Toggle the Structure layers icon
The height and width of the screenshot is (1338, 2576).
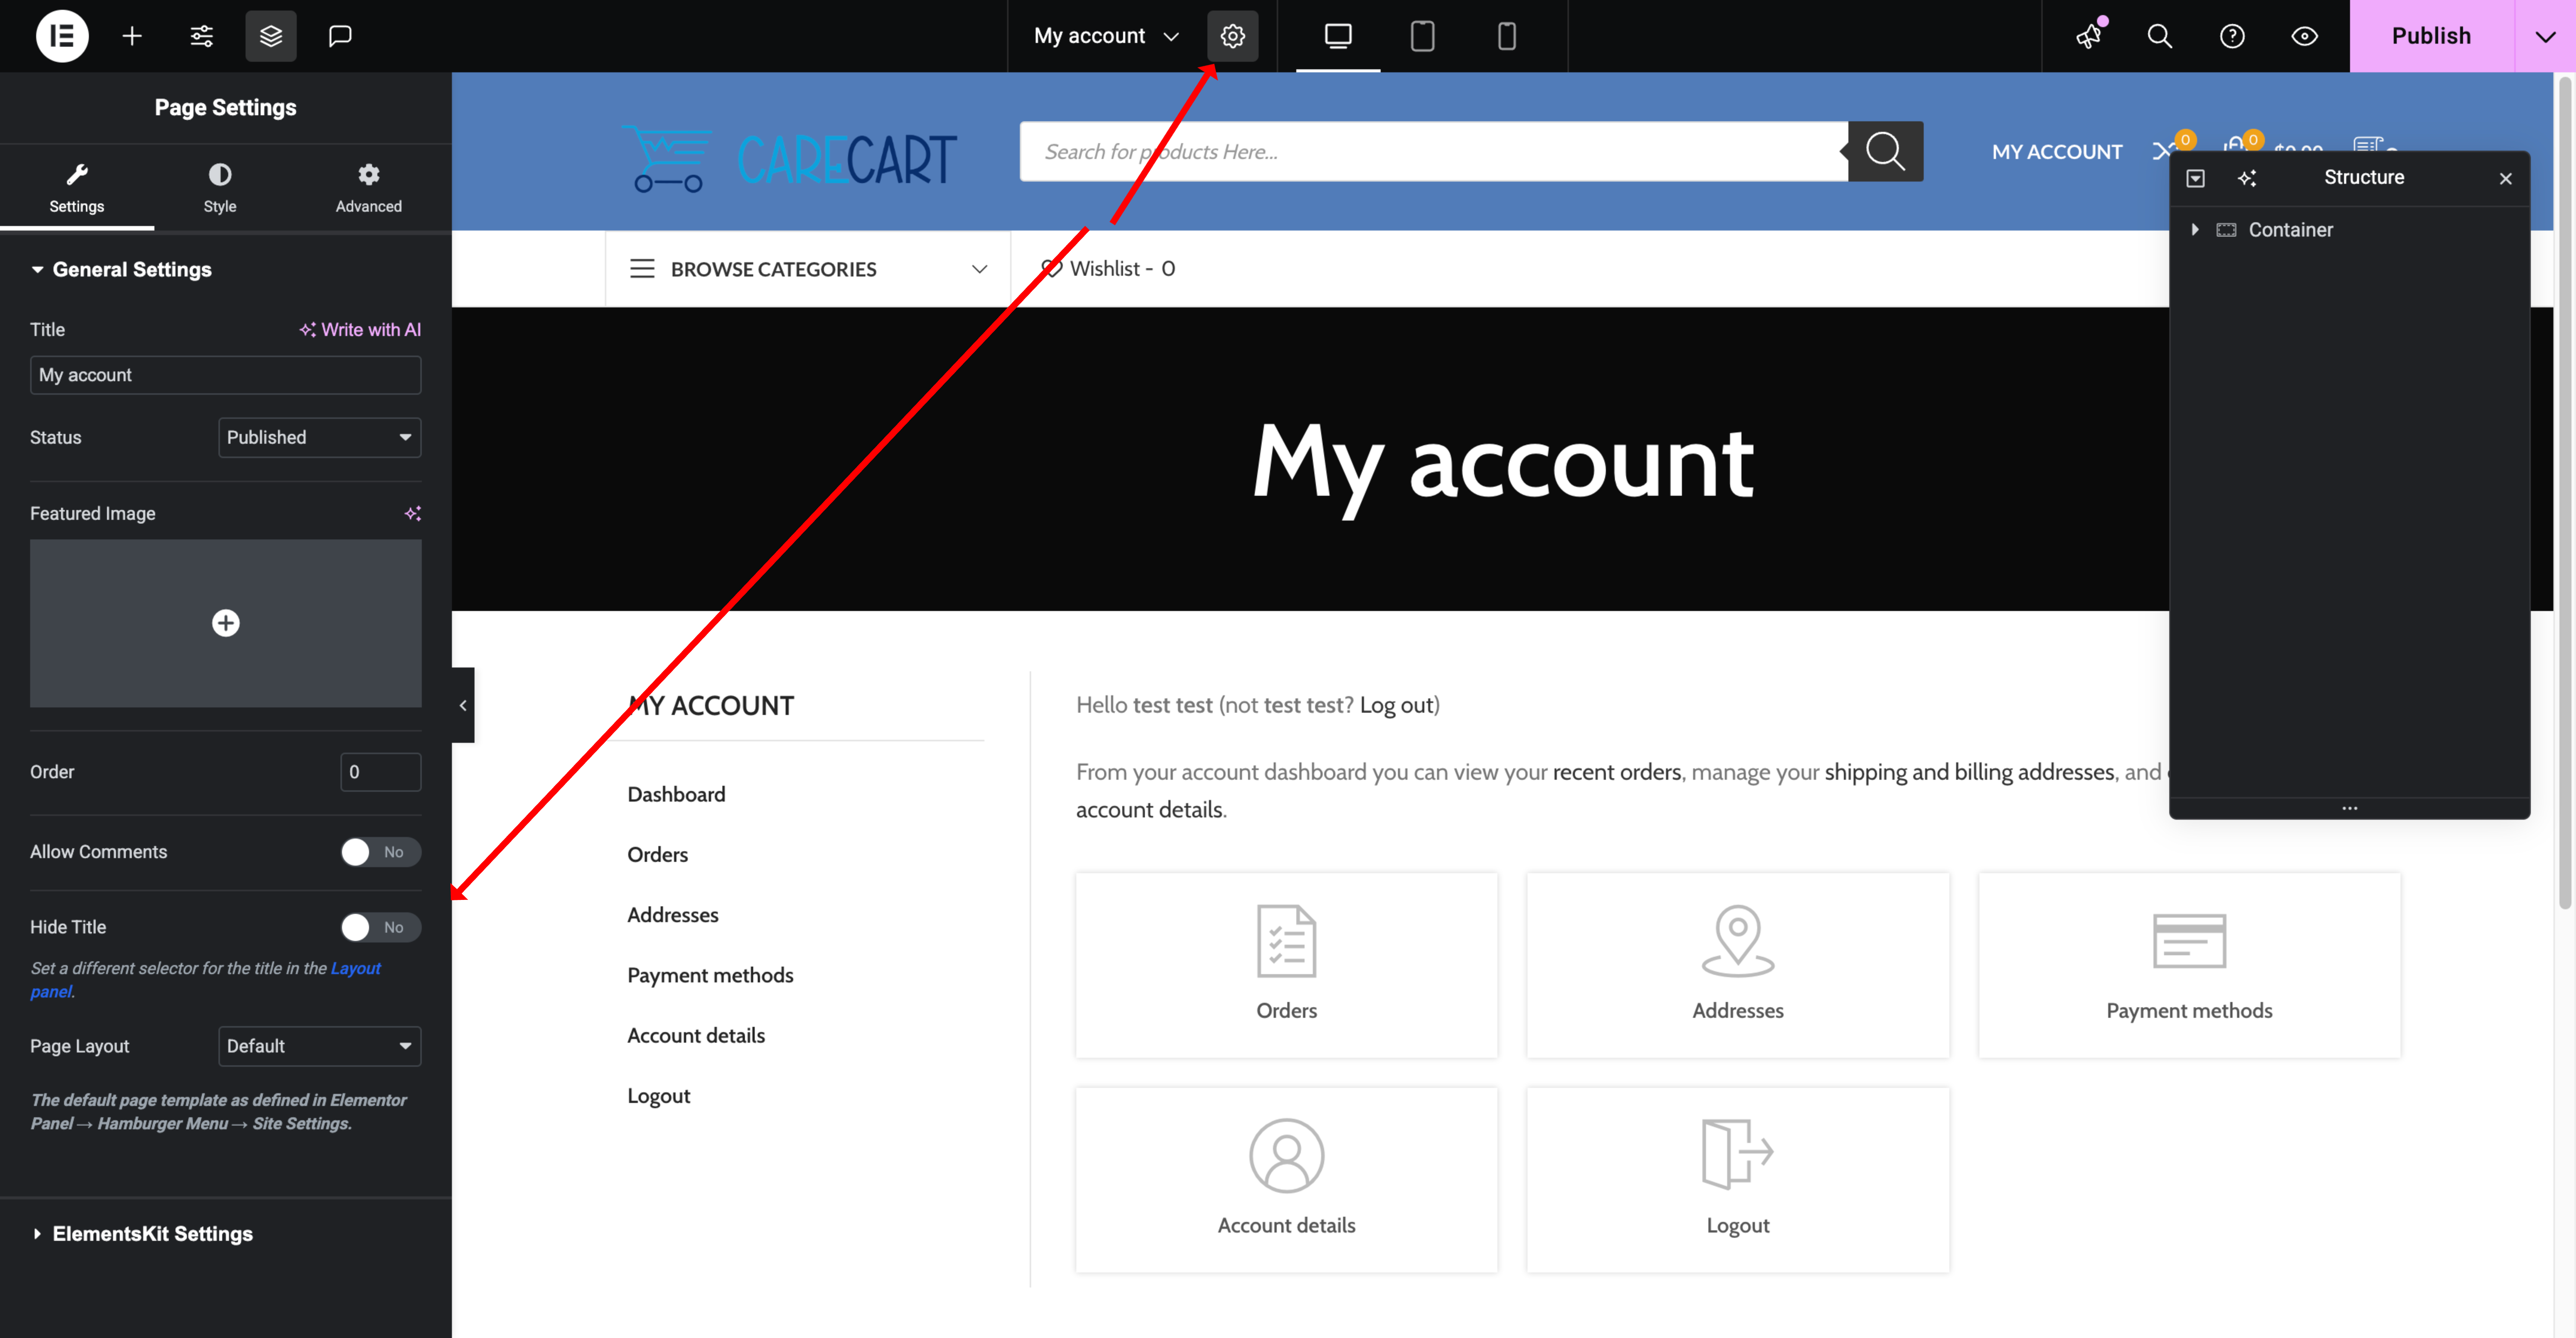pos(271,36)
